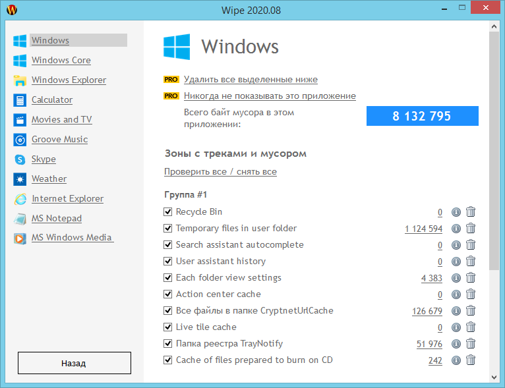
Task: Show info for Cache of files to burn on CD
Action: 456,360
